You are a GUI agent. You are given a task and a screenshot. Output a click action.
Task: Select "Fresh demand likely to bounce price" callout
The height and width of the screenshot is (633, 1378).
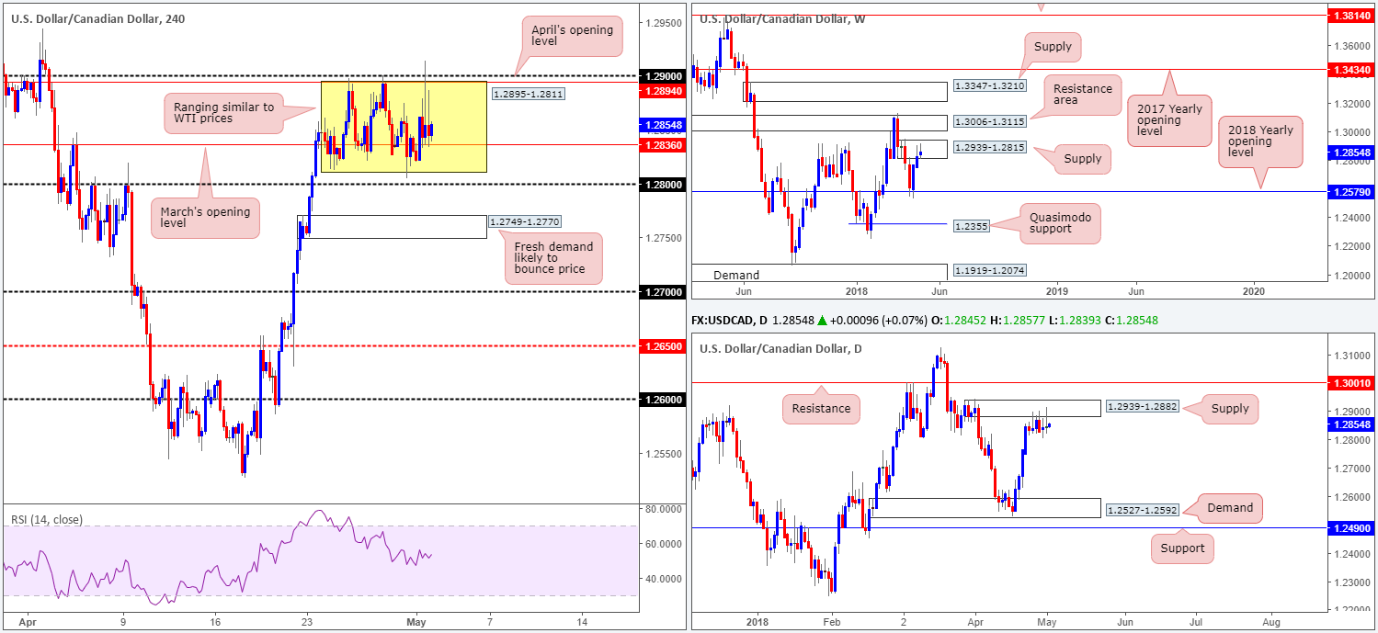[552, 260]
